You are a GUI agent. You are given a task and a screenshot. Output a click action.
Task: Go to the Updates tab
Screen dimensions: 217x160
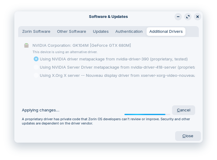click(101, 32)
